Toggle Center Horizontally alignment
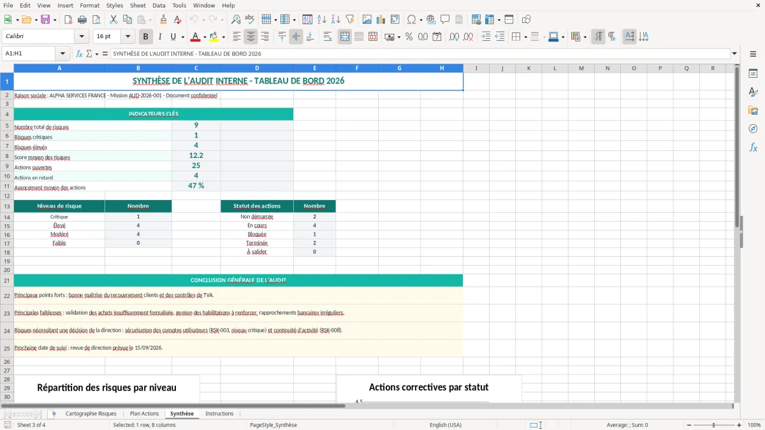This screenshot has width=765, height=430. [x=251, y=37]
